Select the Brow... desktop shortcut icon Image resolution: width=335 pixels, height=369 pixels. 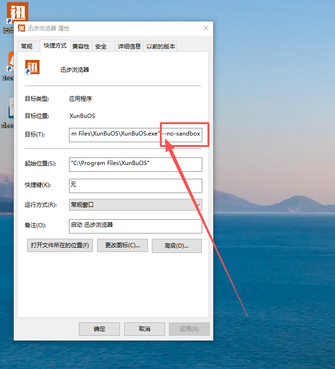pos(10,62)
